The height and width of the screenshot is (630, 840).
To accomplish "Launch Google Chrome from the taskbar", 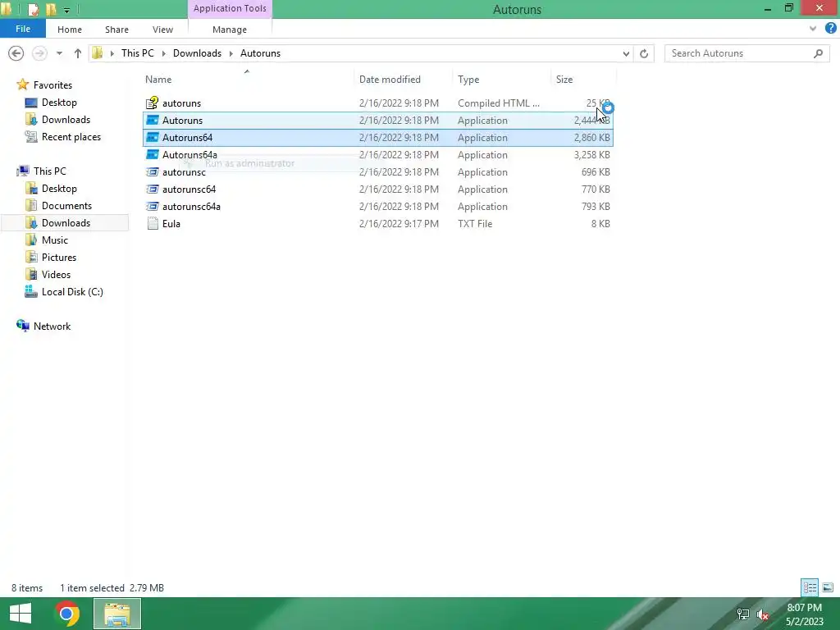I will coord(67,614).
